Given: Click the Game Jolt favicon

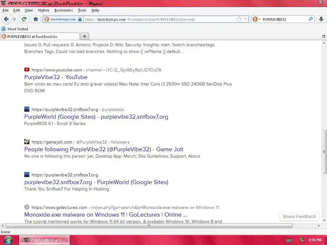Looking at the screenshot, I should coord(27,142).
